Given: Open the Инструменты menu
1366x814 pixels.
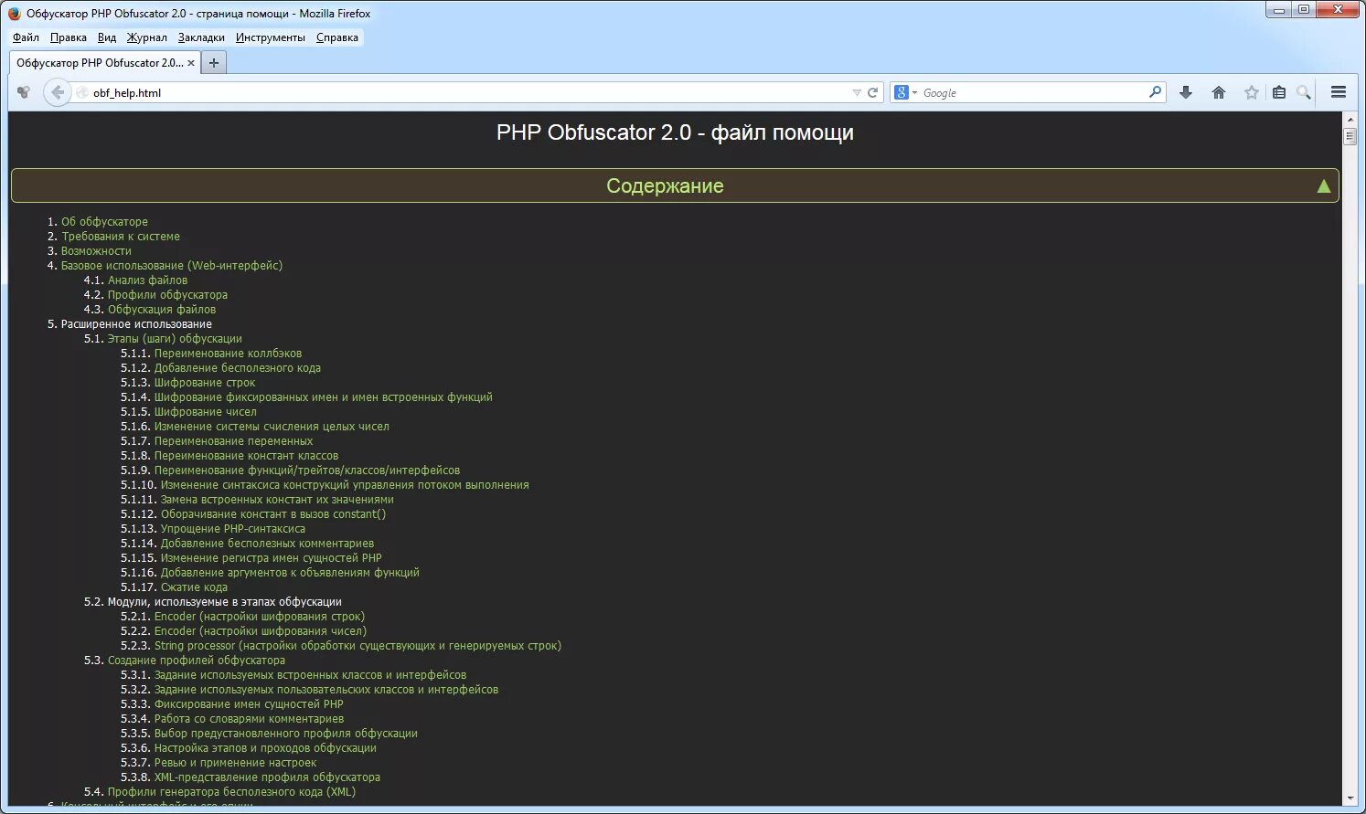Looking at the screenshot, I should (271, 37).
